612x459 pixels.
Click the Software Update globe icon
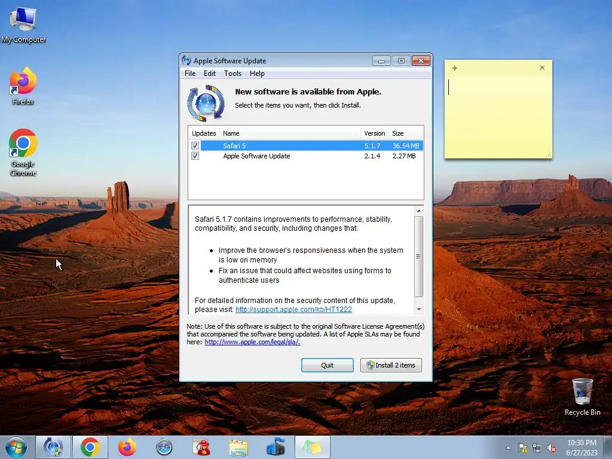(x=206, y=103)
